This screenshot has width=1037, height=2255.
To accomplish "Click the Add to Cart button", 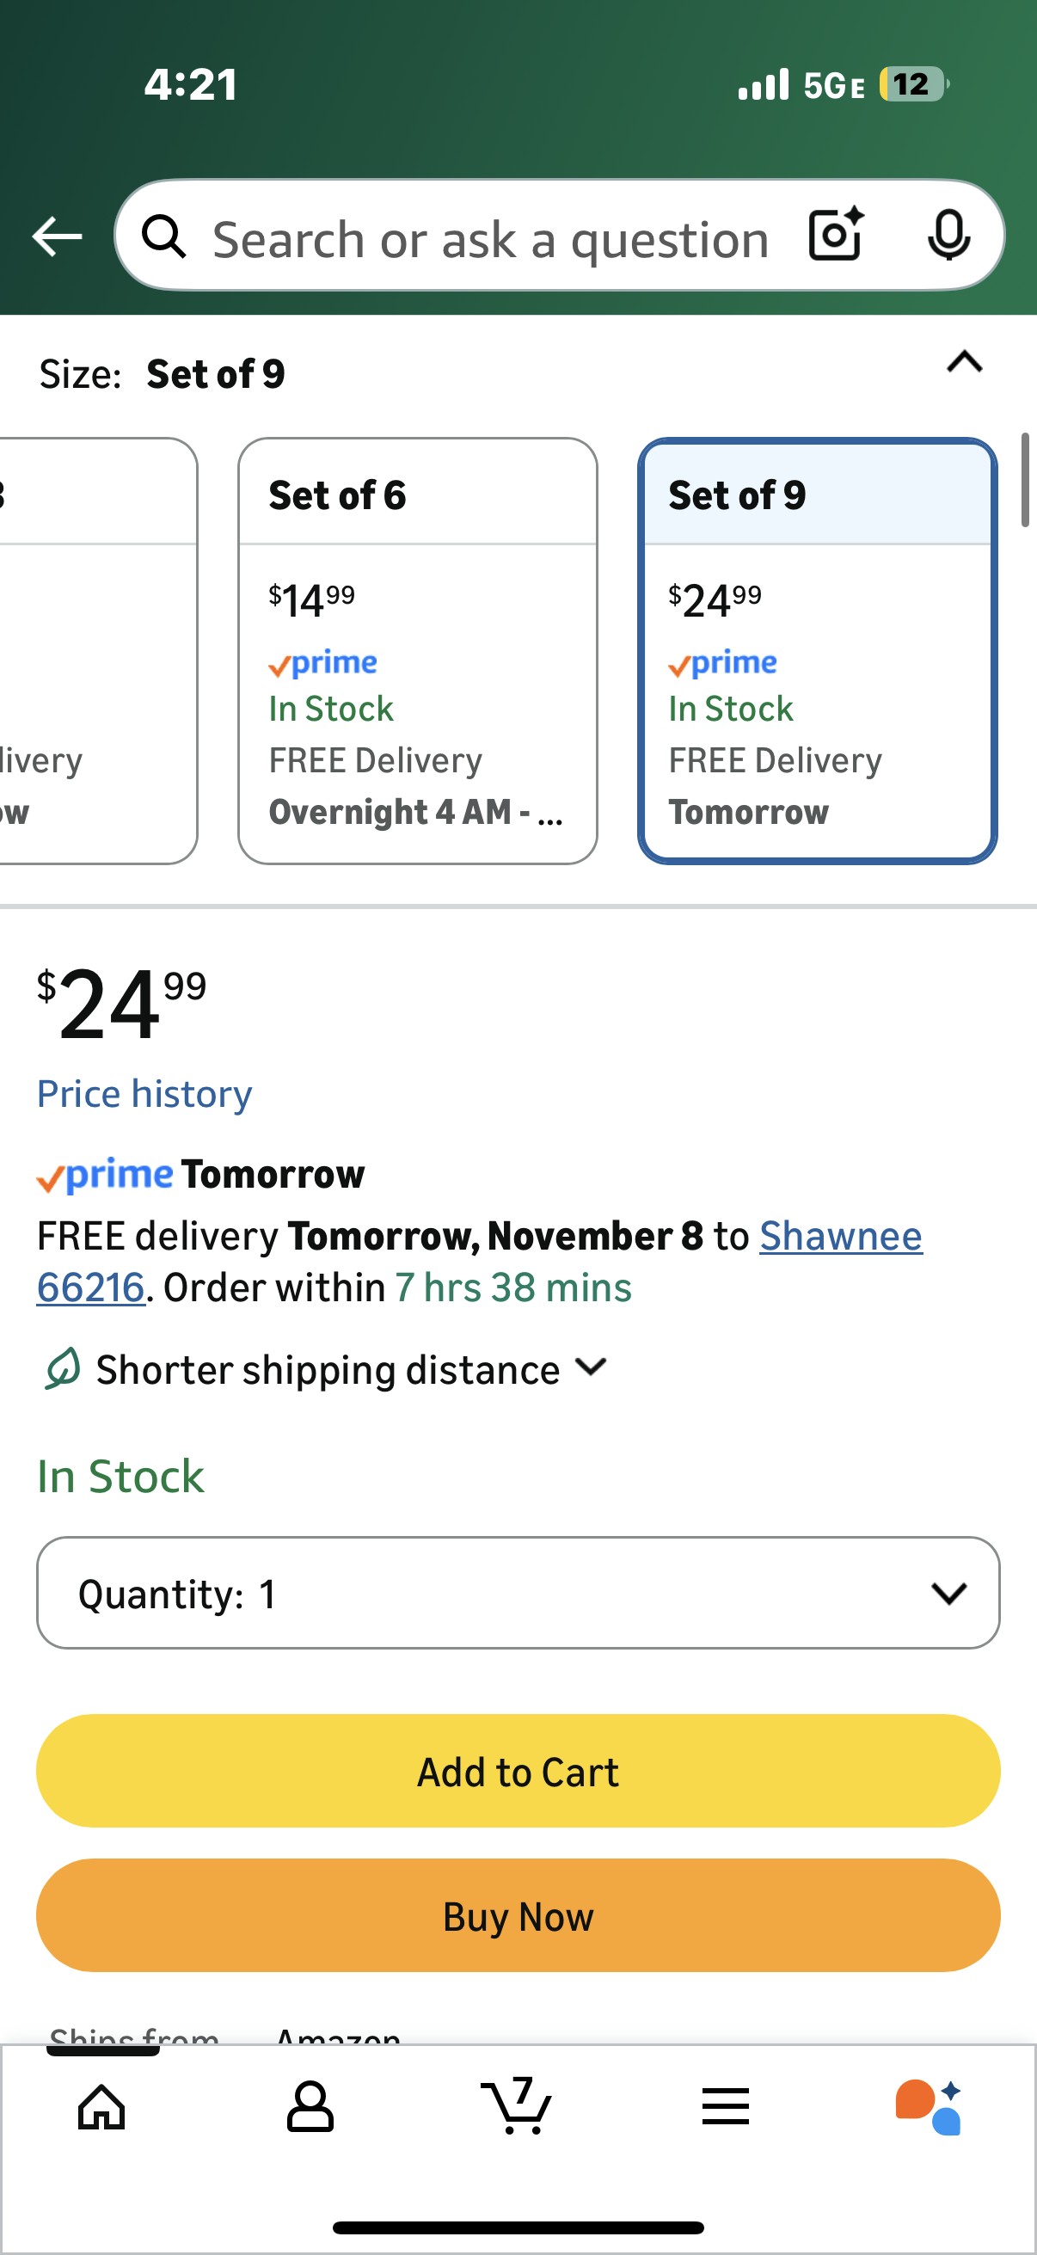I will (x=518, y=1771).
